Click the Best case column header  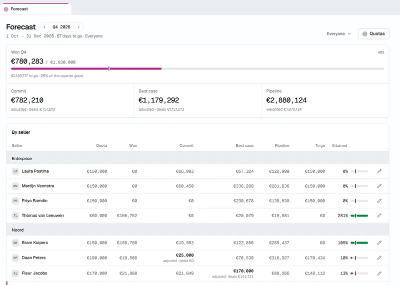(x=244, y=145)
